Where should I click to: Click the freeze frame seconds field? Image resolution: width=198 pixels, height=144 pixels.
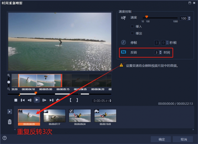pyautogui.click(x=156, y=43)
